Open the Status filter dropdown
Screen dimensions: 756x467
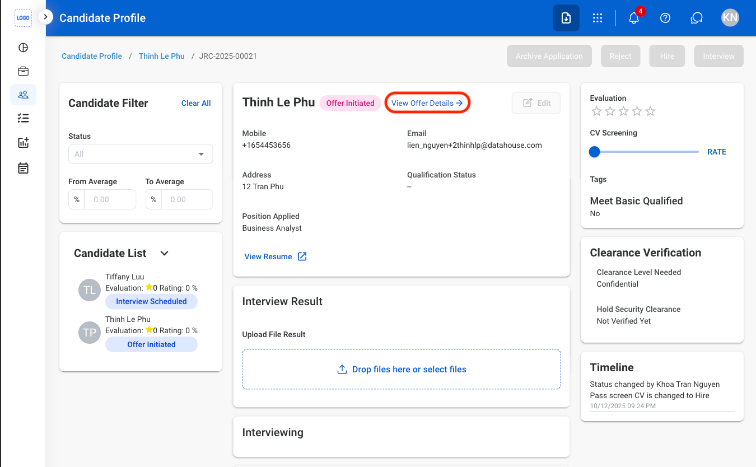tap(141, 154)
